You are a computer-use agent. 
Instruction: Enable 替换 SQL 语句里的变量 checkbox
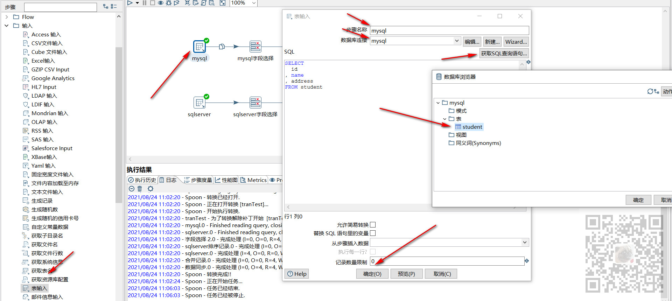click(x=373, y=233)
